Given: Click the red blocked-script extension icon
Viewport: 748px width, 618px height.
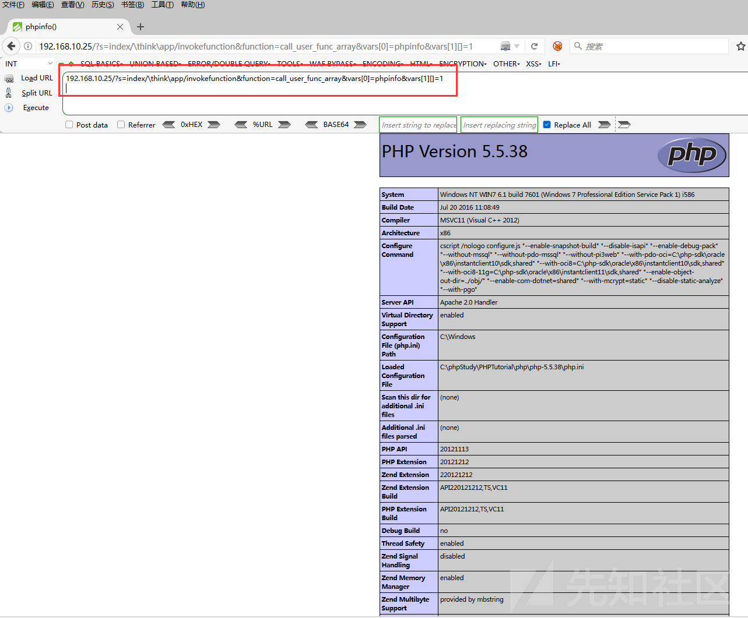Looking at the screenshot, I should point(557,46).
